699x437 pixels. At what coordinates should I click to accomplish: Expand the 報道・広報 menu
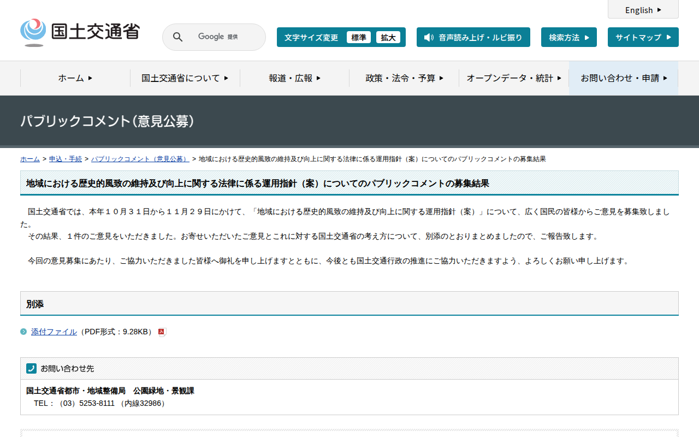tap(294, 78)
